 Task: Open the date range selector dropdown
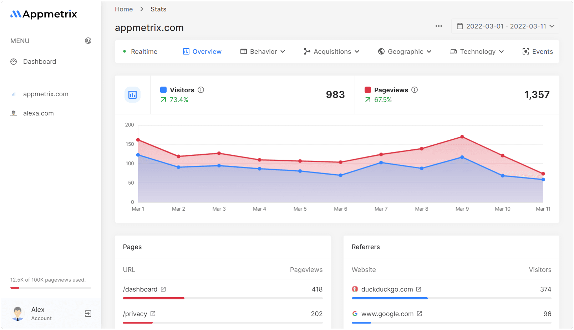505,26
